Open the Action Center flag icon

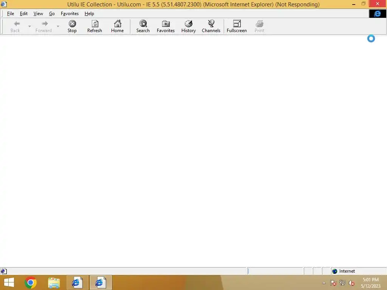[x=333, y=283]
